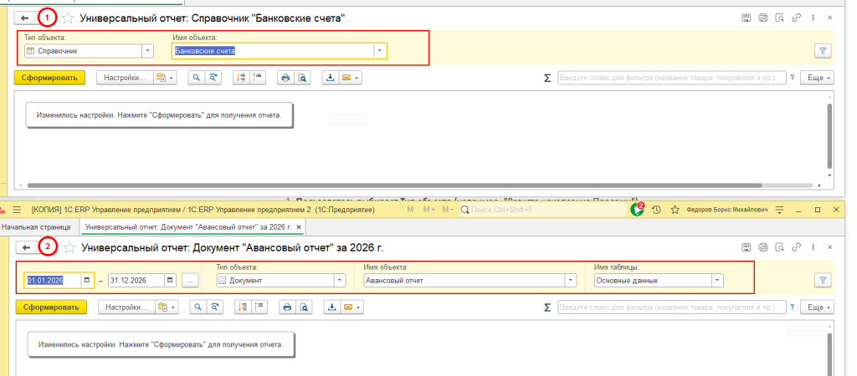857x376 pixels.
Task: Click the filter funnel button in the Авансовый отчет report
Action: coord(822,281)
